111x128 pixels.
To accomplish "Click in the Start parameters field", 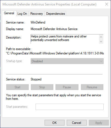I will pyautogui.click(x=69, y=107).
